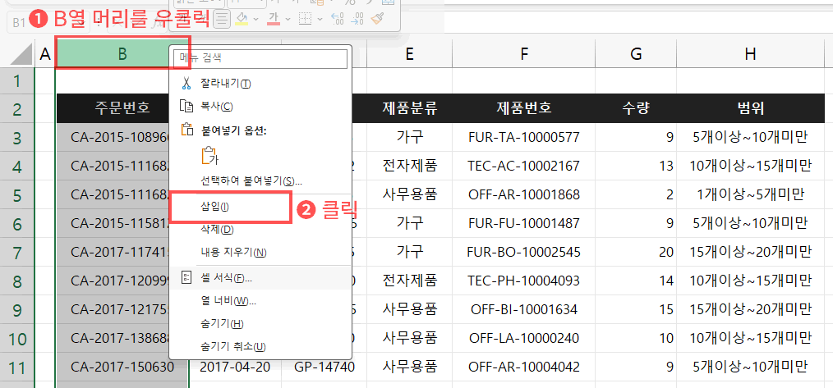833x388 pixels.
Task: Select column H header
Action: [x=750, y=54]
